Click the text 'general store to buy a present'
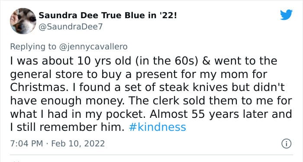Screen dimensions: 303x162 [x=93, y=74]
